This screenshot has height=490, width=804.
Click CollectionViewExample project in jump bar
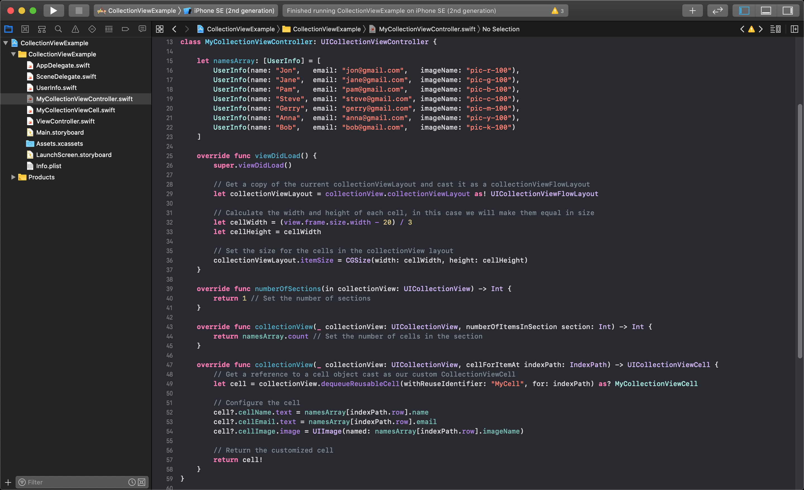236,29
